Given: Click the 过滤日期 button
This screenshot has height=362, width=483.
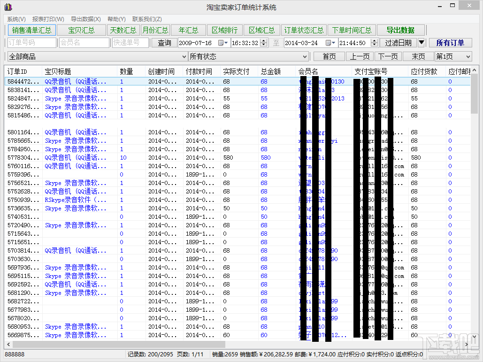Looking at the screenshot, I should tap(399, 43).
